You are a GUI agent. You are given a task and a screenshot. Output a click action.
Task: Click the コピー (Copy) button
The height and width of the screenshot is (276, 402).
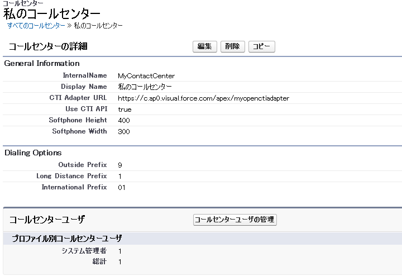261,46
